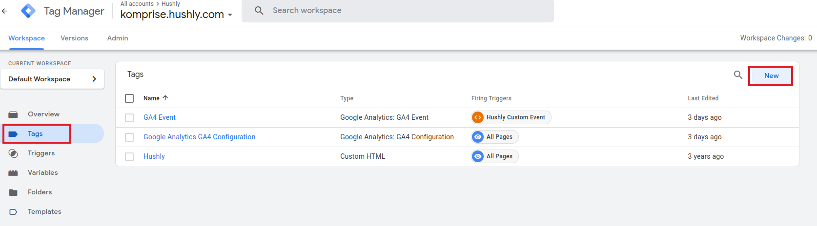Click the Google Analytics: GA4 Event type cell
Image resolution: width=817 pixels, height=226 pixels.
[x=384, y=117]
